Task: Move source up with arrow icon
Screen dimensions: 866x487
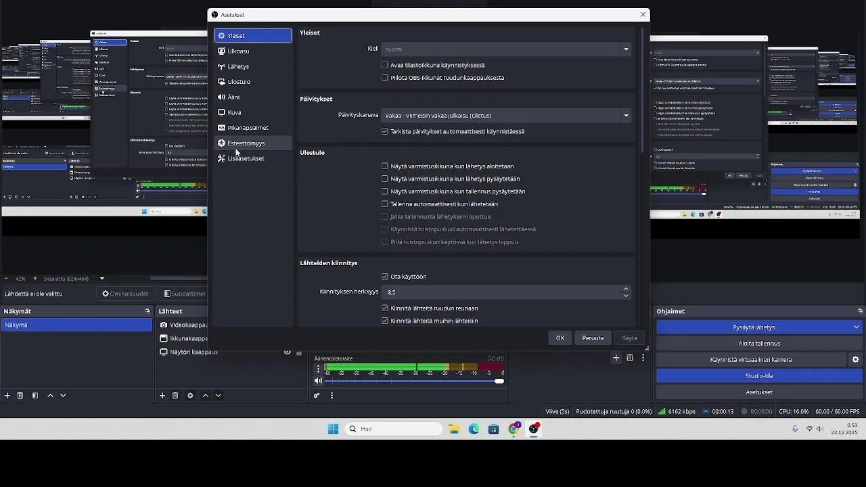Action: pyautogui.click(x=206, y=396)
